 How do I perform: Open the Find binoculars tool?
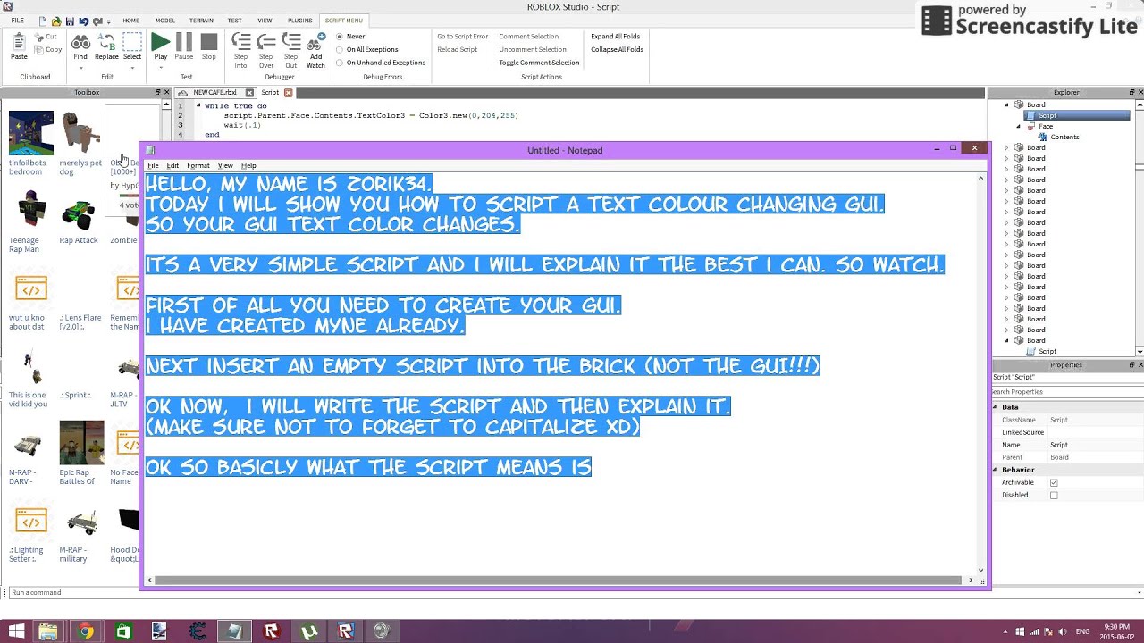coord(80,42)
